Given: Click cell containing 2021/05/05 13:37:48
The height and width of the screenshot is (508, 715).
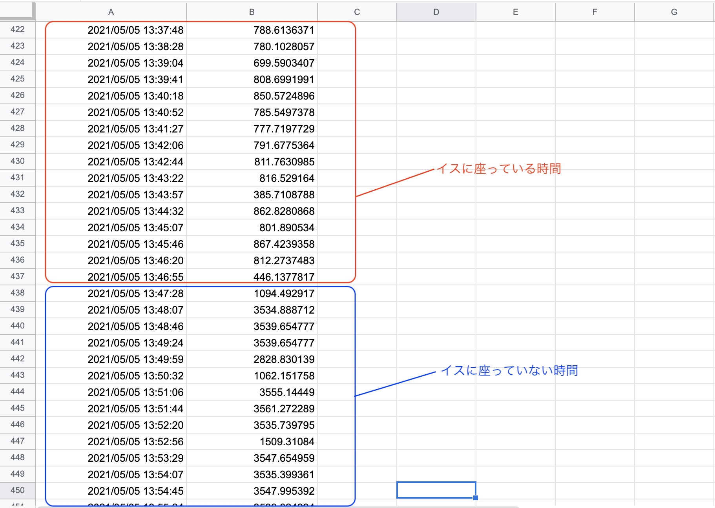Looking at the screenshot, I should [x=135, y=30].
